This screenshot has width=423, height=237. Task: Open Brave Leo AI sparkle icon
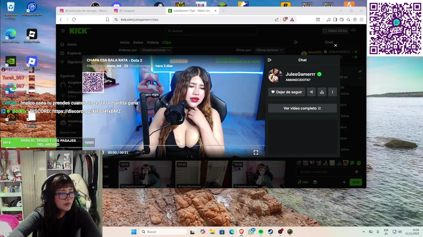point(348,19)
